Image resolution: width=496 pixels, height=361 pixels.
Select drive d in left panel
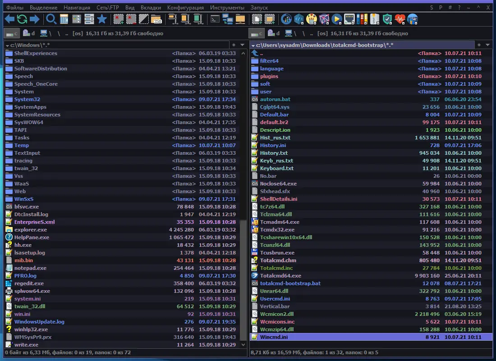point(29,33)
